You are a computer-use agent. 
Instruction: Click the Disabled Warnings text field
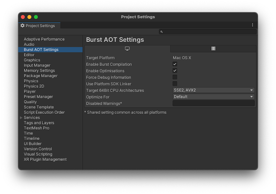pyautogui.click(x=213, y=103)
